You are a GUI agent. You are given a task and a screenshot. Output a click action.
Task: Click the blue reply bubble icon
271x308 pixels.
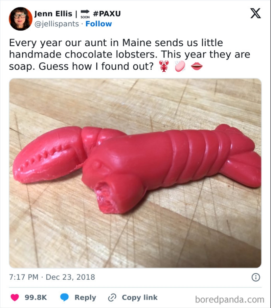[x=64, y=297]
